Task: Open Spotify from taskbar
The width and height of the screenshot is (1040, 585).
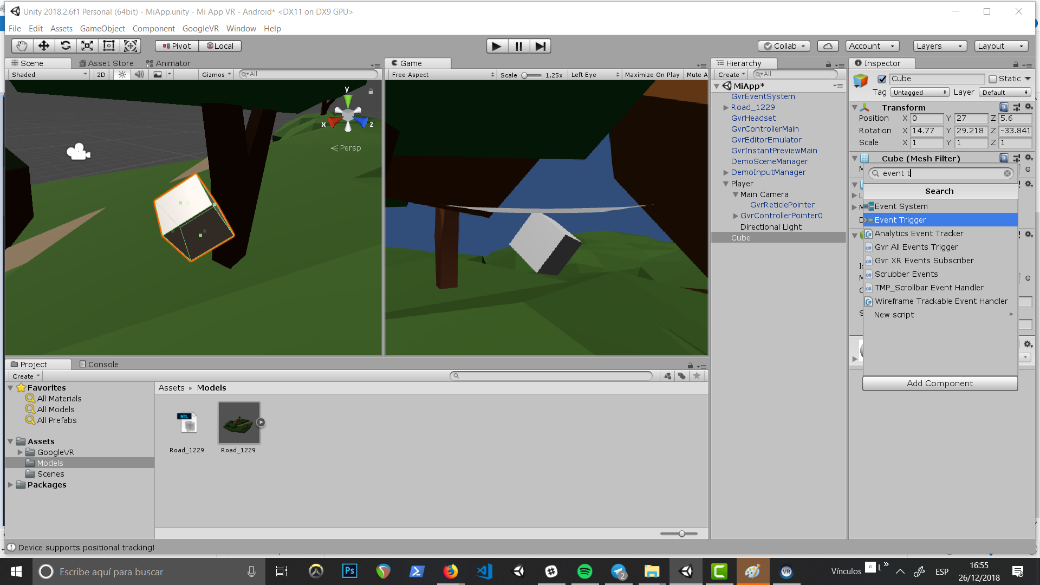Action: (585, 571)
